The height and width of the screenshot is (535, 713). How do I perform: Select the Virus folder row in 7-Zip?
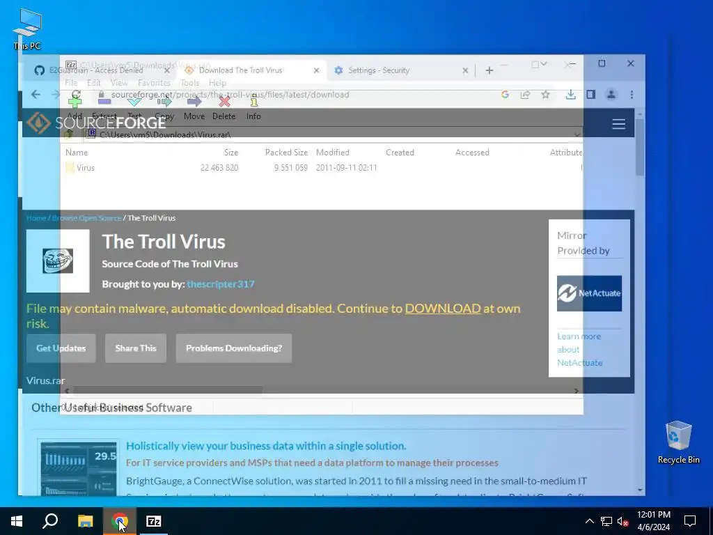tap(322, 167)
